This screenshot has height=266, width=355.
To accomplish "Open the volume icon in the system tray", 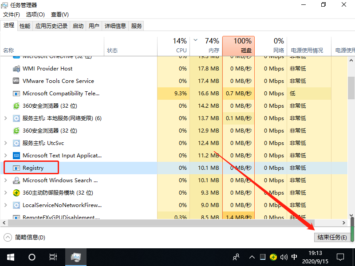I will tap(283, 256).
